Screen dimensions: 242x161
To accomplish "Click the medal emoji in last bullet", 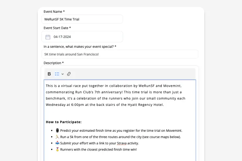I will [57, 149].
